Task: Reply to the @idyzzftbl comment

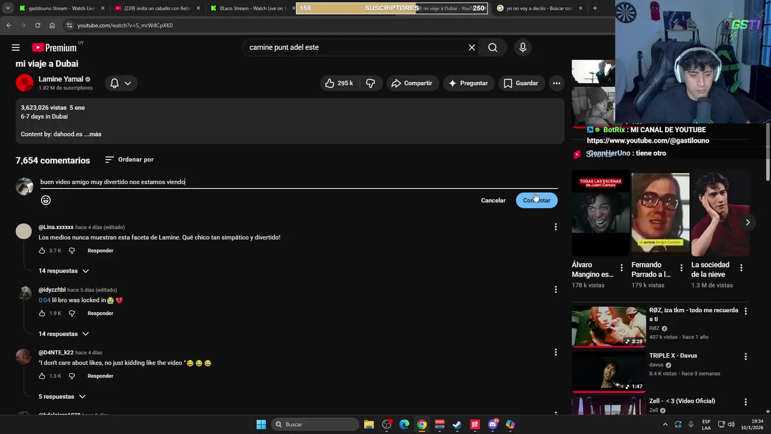Action: pyautogui.click(x=100, y=313)
